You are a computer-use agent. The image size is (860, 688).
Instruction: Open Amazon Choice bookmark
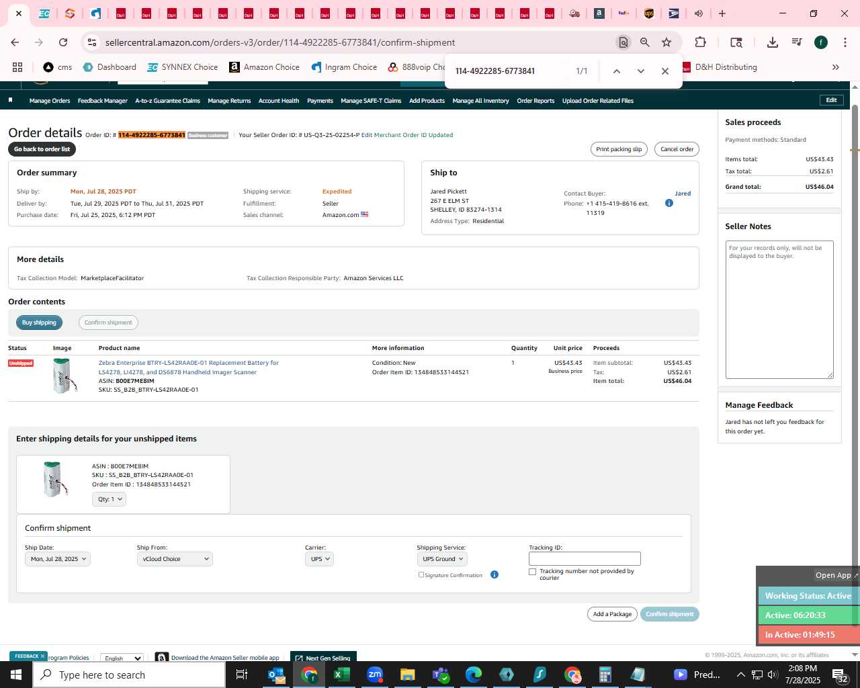click(265, 67)
